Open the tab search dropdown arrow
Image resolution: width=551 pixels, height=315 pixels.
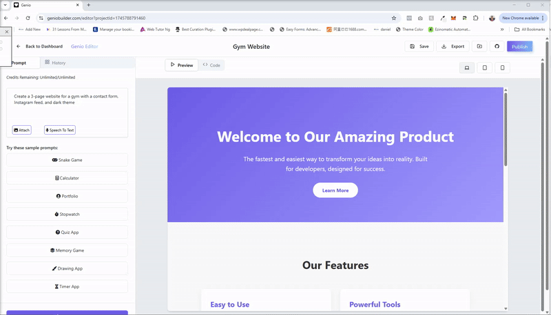pos(6,5)
